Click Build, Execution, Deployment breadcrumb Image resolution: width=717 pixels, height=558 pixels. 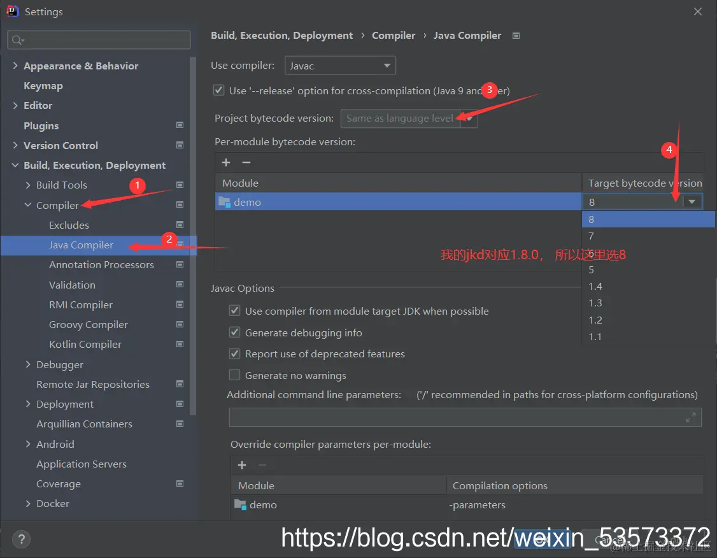point(281,35)
